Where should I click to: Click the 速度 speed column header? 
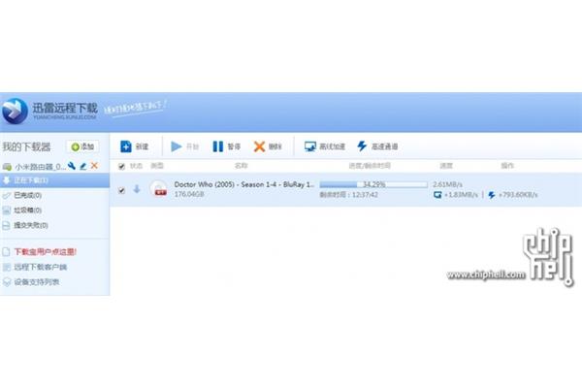click(x=446, y=166)
